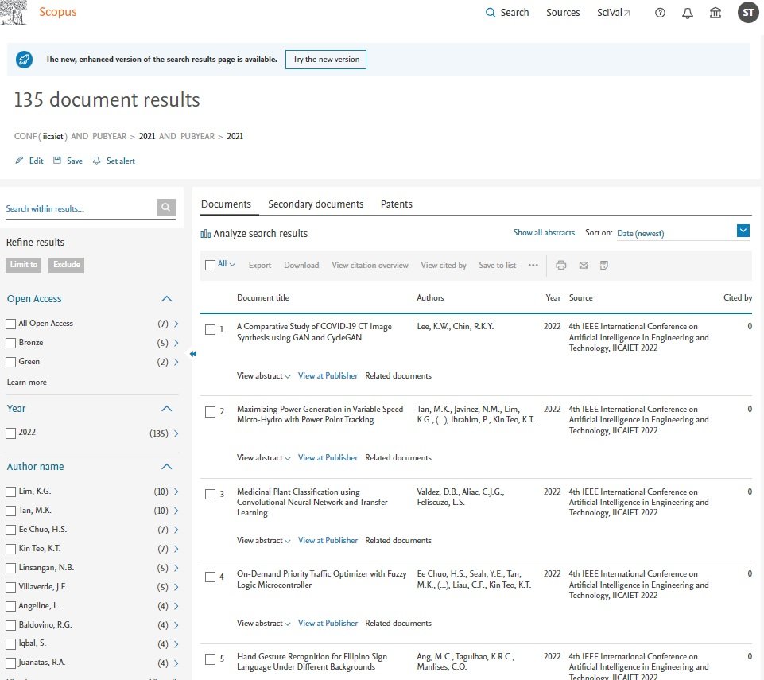Collapse the Author name filter section
Viewport: 764px width, 680px height.
pyautogui.click(x=167, y=467)
